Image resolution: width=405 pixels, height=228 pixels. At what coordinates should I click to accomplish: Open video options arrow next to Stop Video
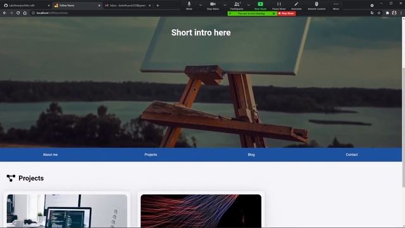point(225,5)
